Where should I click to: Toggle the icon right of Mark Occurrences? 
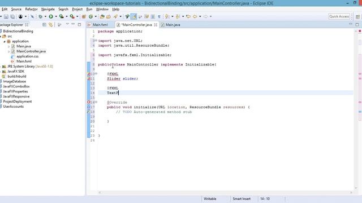click(140, 16)
